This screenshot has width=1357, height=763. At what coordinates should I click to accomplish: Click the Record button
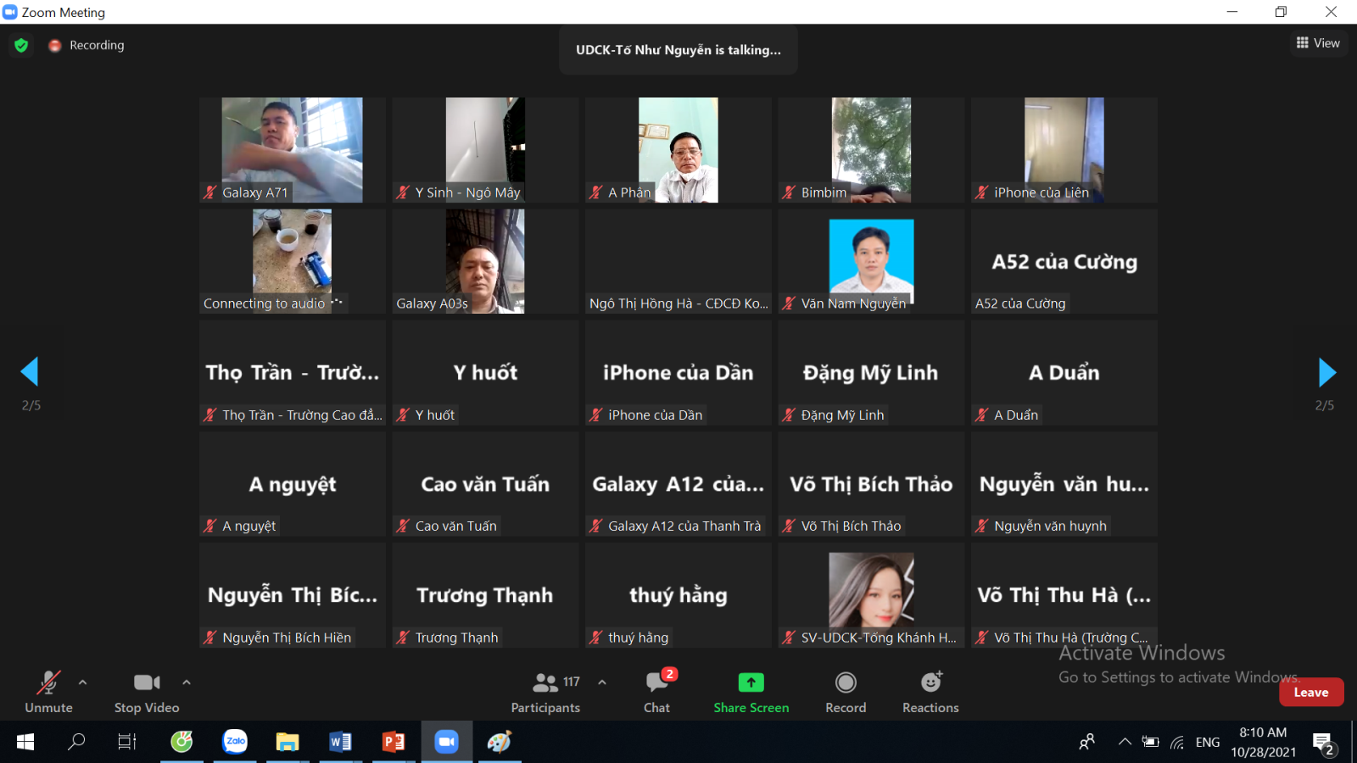[846, 692]
